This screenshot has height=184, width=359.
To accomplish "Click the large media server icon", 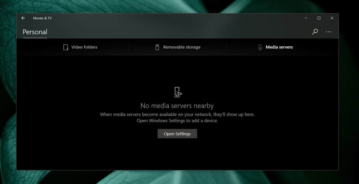I will coord(178,92).
